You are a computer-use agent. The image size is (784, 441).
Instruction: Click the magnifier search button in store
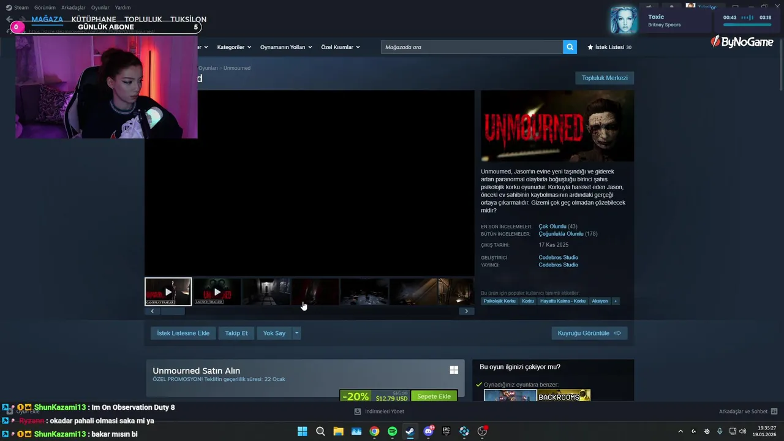pyautogui.click(x=570, y=47)
